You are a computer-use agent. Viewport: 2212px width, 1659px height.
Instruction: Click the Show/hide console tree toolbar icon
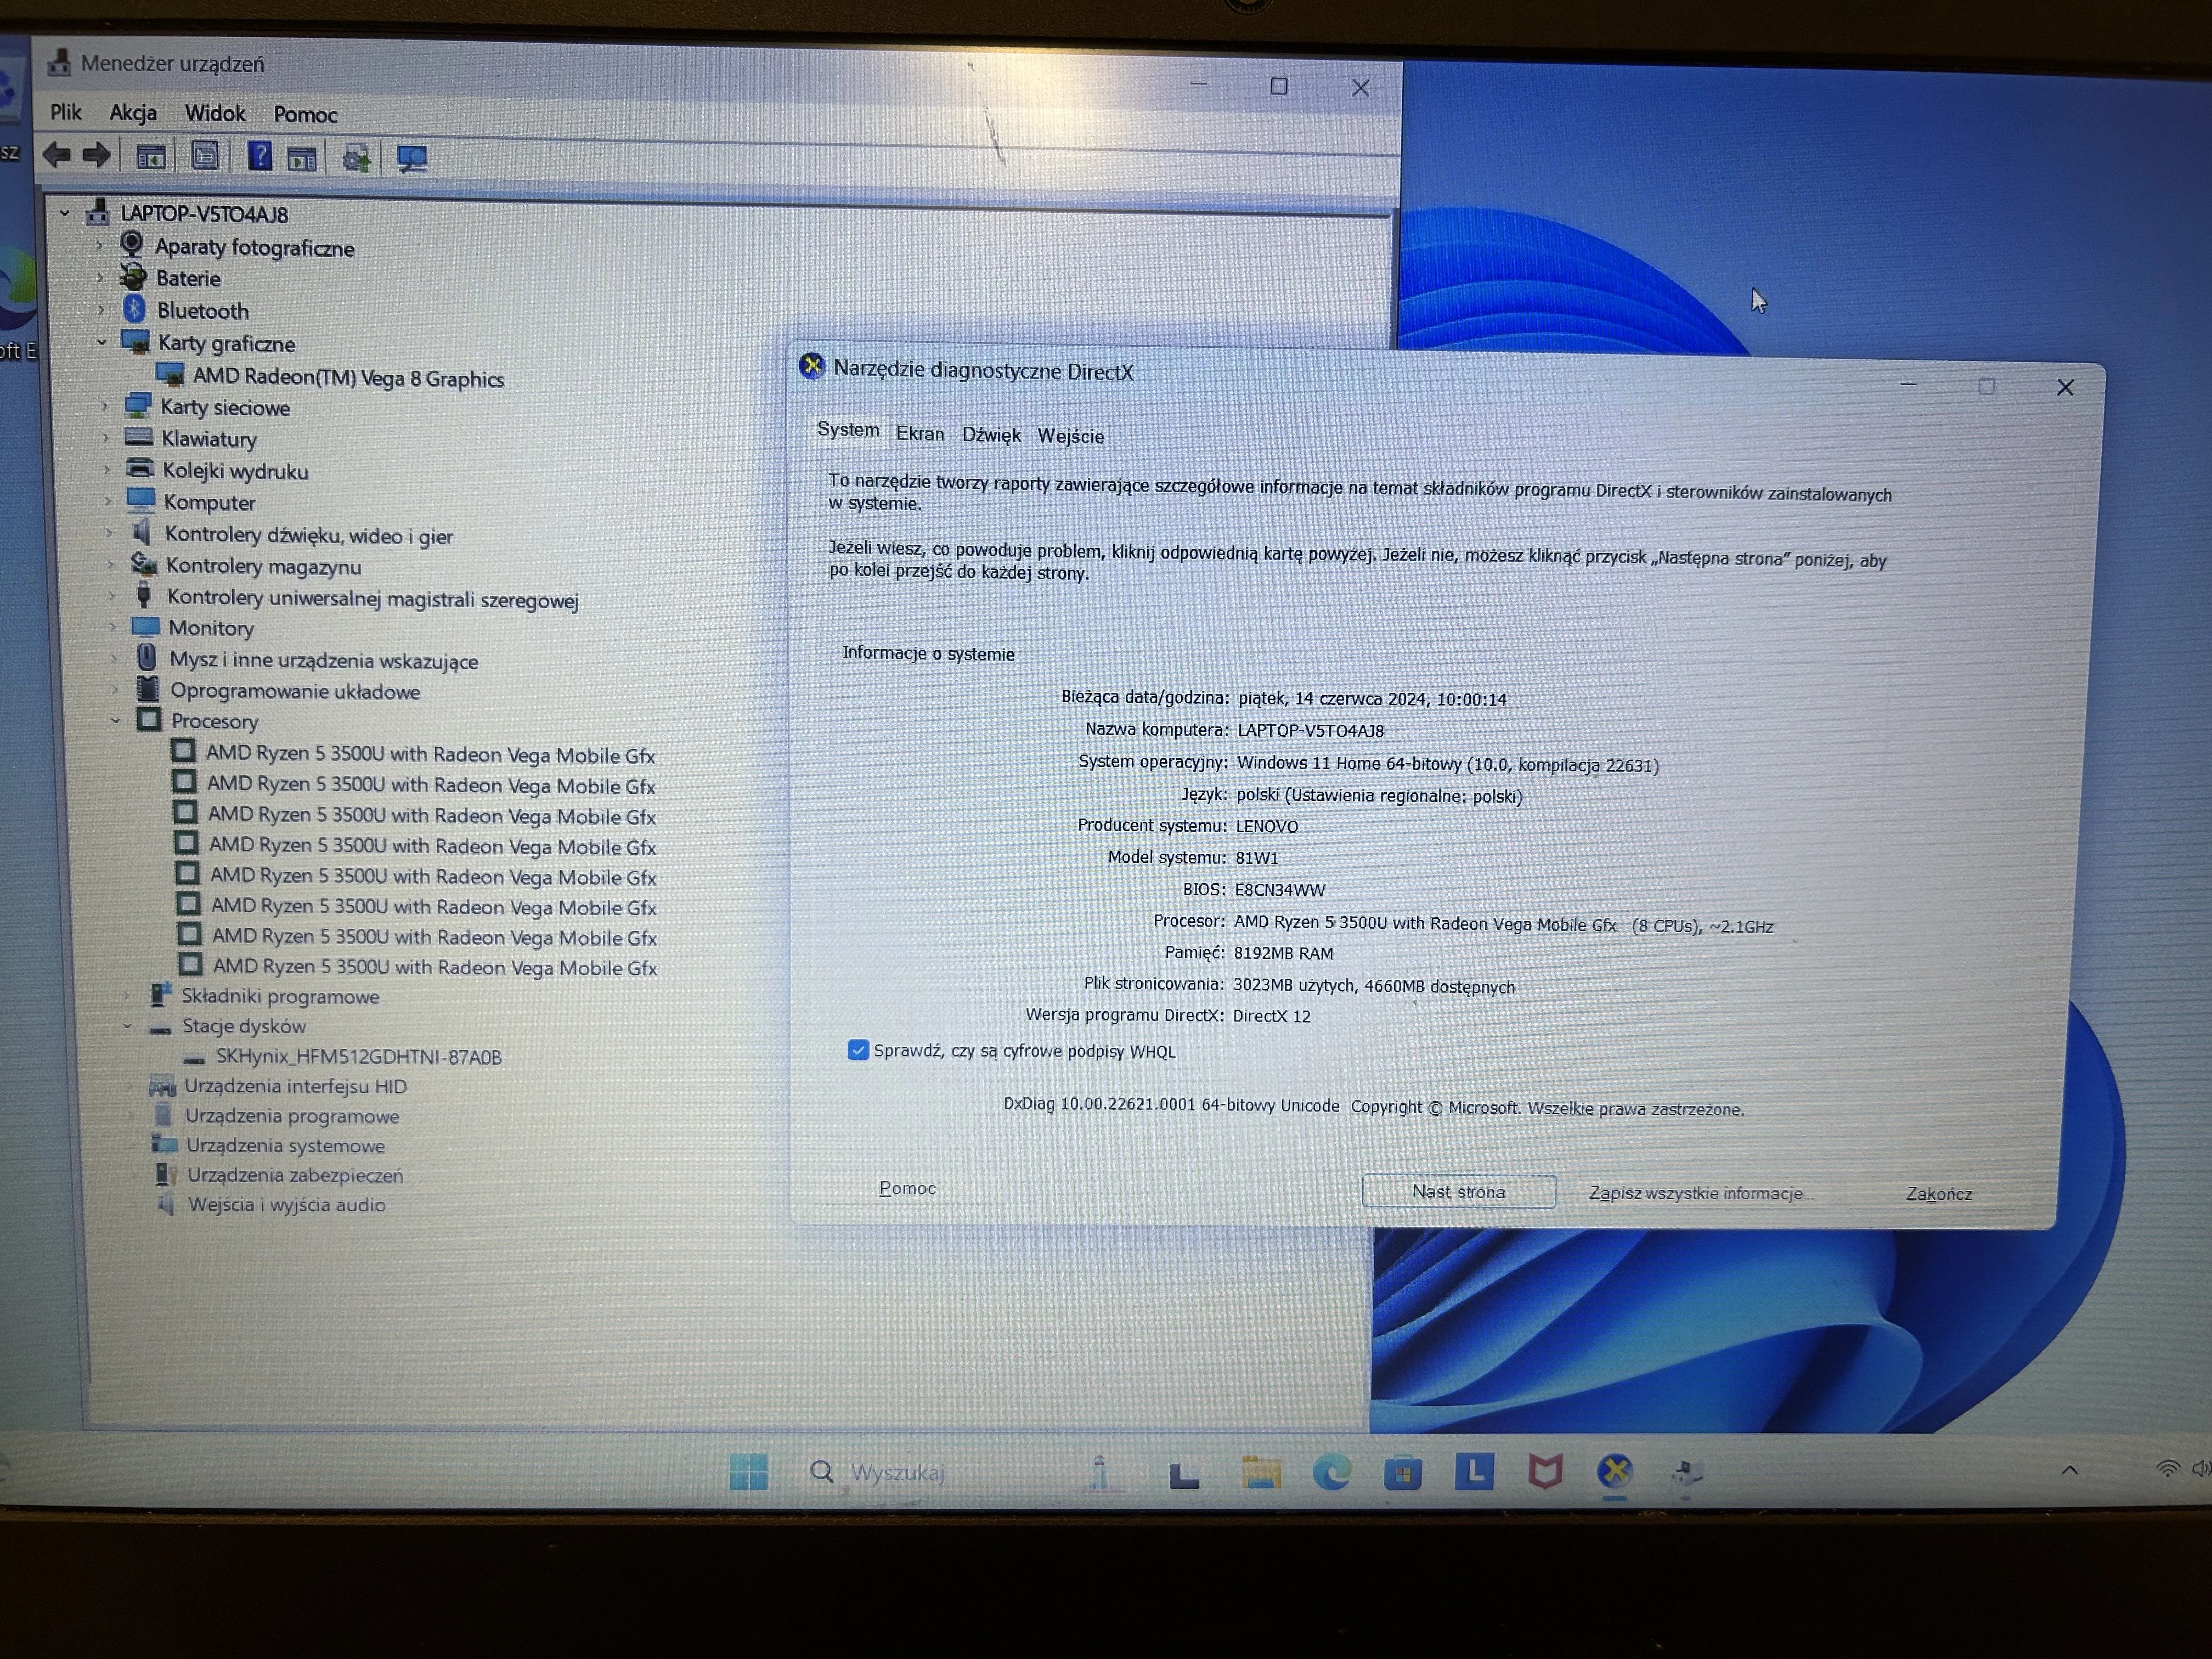pos(151,156)
